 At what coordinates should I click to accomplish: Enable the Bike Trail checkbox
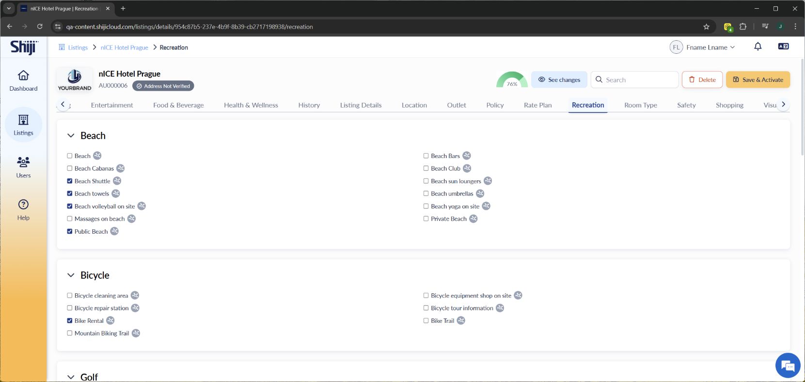(426, 320)
